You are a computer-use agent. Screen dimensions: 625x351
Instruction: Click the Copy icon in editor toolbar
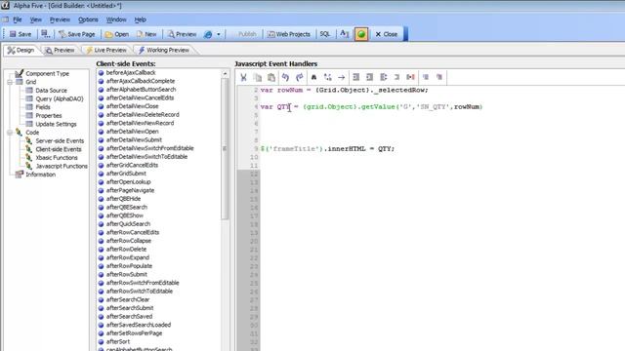click(x=258, y=77)
